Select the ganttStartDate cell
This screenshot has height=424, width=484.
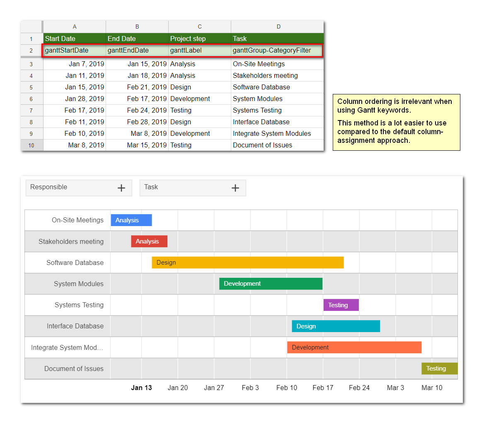pyautogui.click(x=75, y=51)
